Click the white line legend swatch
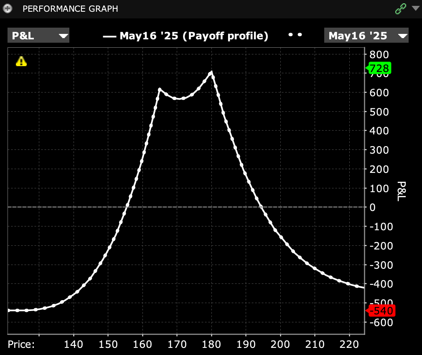 [109, 36]
